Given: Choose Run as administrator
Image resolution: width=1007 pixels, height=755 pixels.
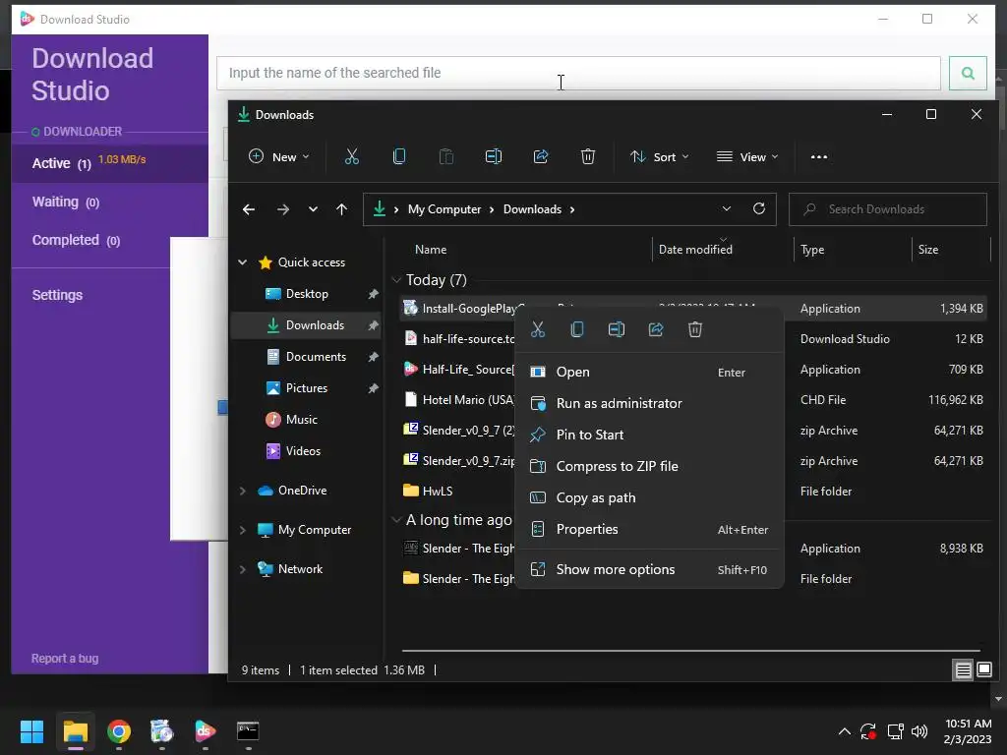Looking at the screenshot, I should (x=649, y=403).
